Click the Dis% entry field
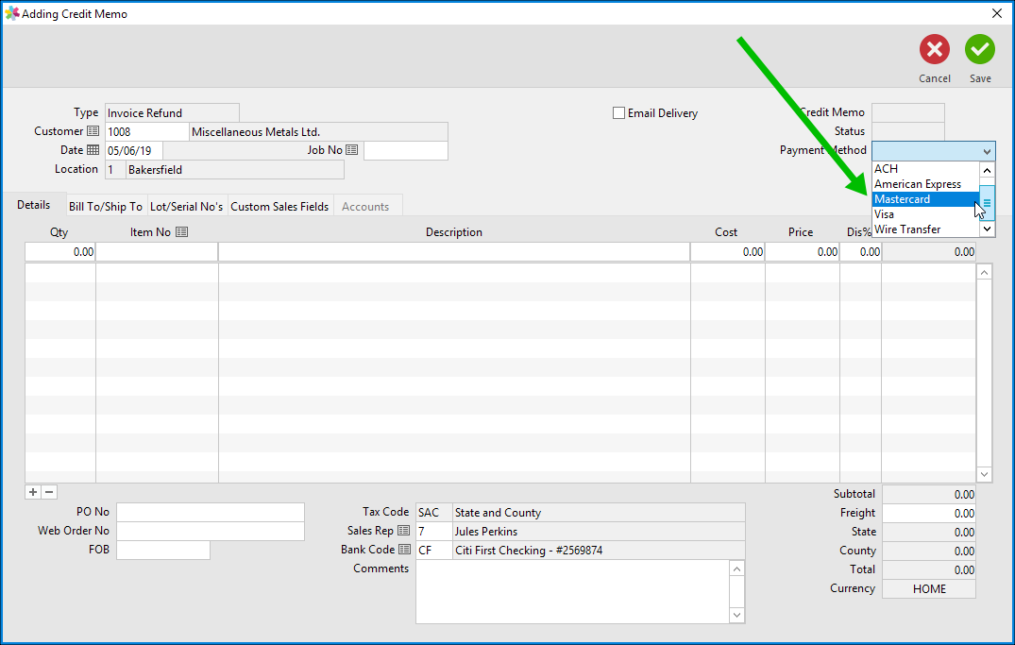The height and width of the screenshot is (645, 1015). pos(861,252)
